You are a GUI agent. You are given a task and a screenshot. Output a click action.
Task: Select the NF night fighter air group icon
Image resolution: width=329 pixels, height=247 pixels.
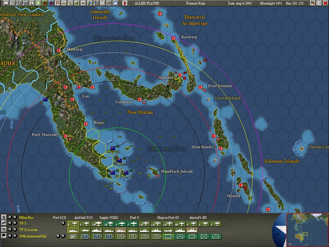coord(181,224)
